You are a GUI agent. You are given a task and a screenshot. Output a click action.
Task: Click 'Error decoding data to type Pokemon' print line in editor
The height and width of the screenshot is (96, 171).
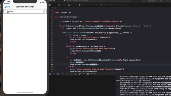tap(97, 69)
